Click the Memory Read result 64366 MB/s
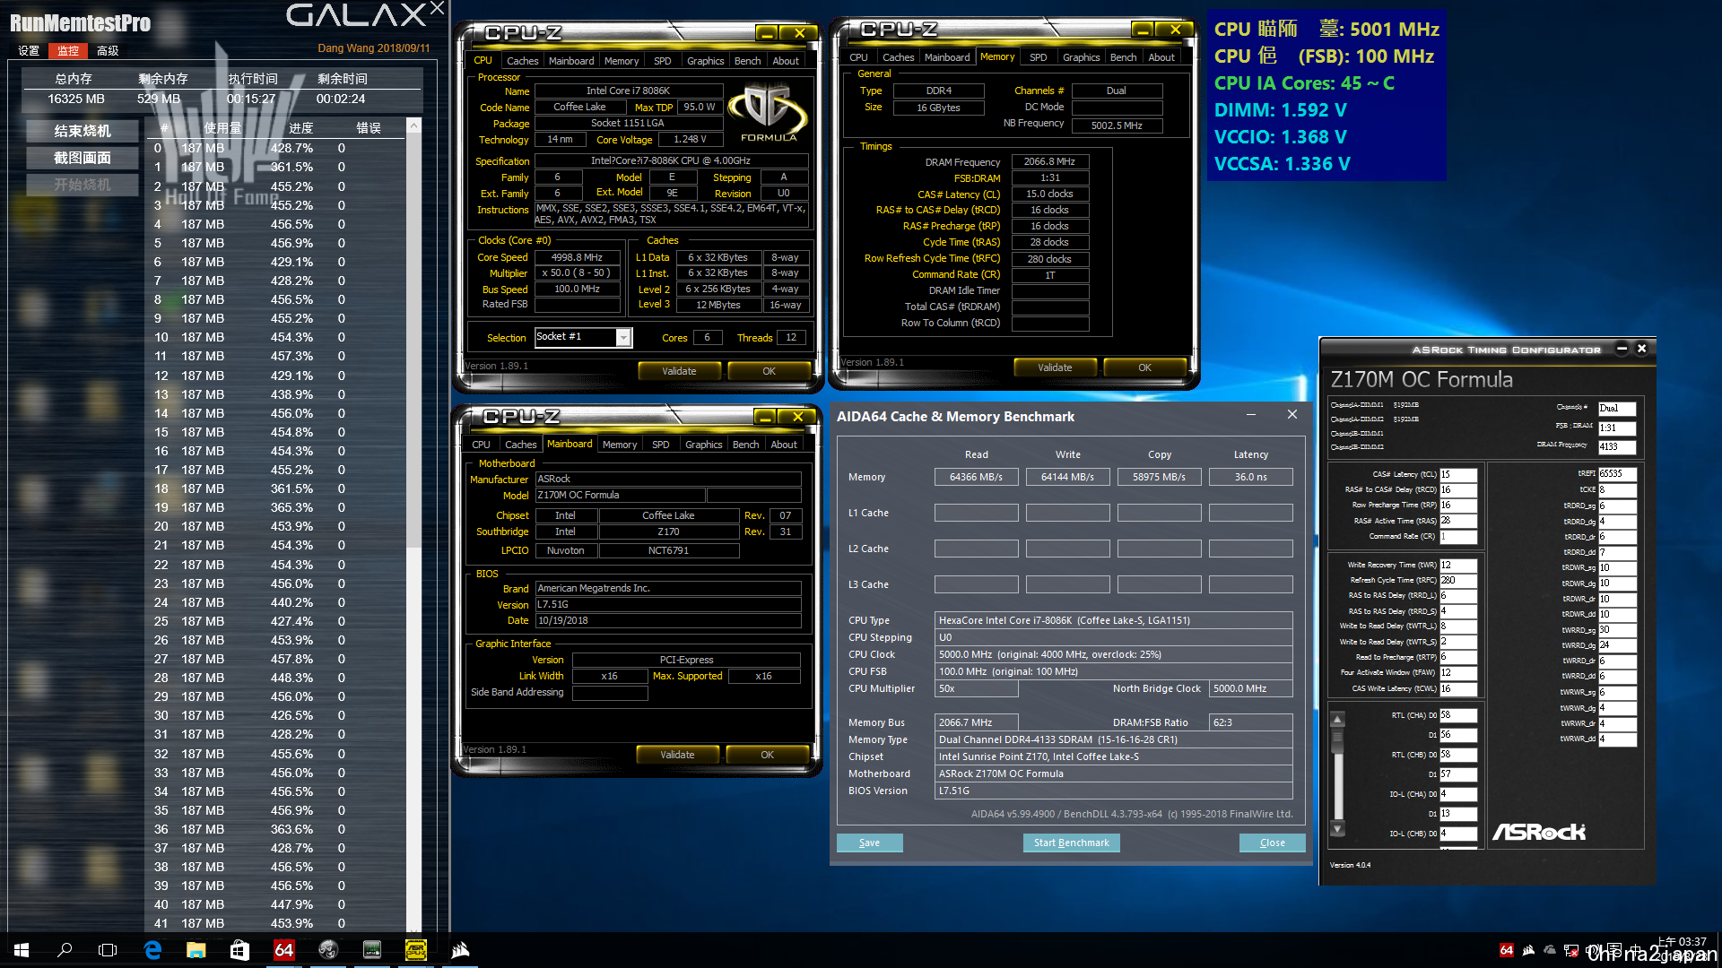 [976, 477]
